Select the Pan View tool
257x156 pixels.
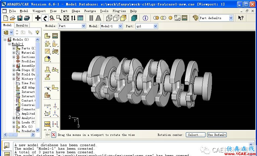[38, 18]
